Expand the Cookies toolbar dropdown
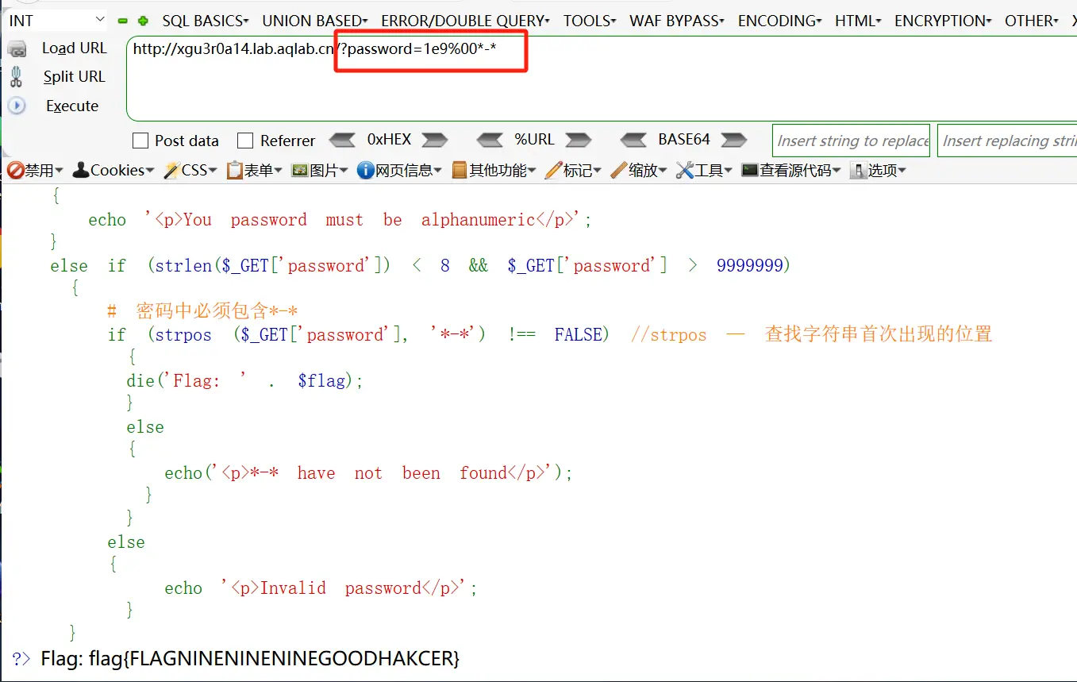Viewport: 1077px width, 682px height. (113, 171)
